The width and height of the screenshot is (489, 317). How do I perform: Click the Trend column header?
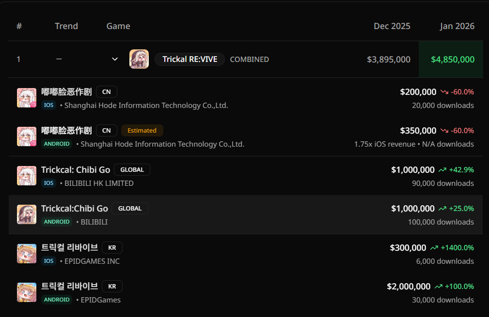click(66, 26)
